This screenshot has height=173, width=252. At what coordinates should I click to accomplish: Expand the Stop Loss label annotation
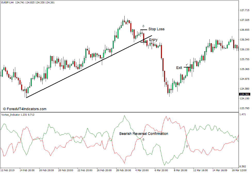157,29
